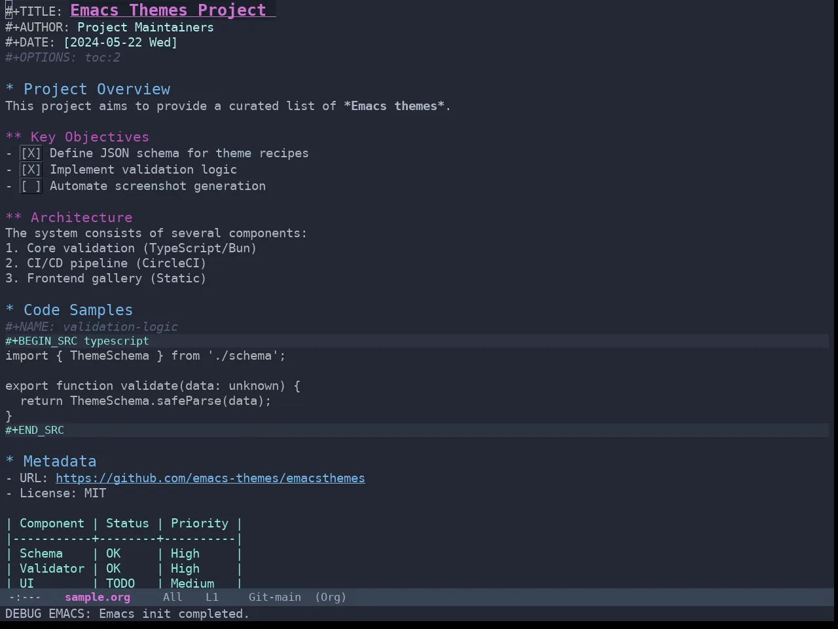This screenshot has width=838, height=629.
Task: Click the #+AUTHOR keyword
Action: pyautogui.click(x=37, y=28)
